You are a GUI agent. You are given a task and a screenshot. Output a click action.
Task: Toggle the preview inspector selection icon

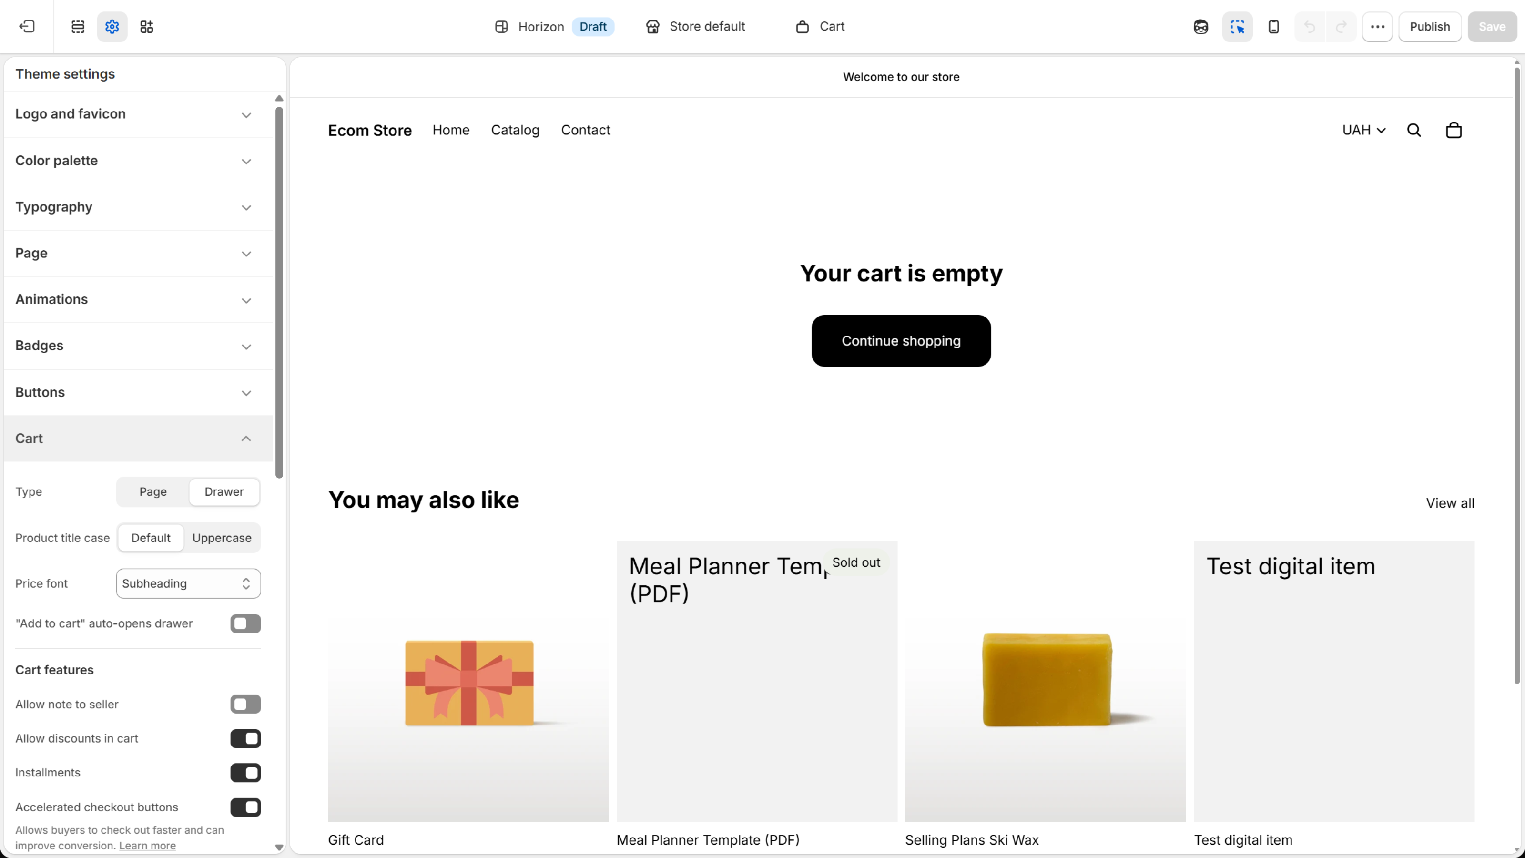pyautogui.click(x=1237, y=27)
